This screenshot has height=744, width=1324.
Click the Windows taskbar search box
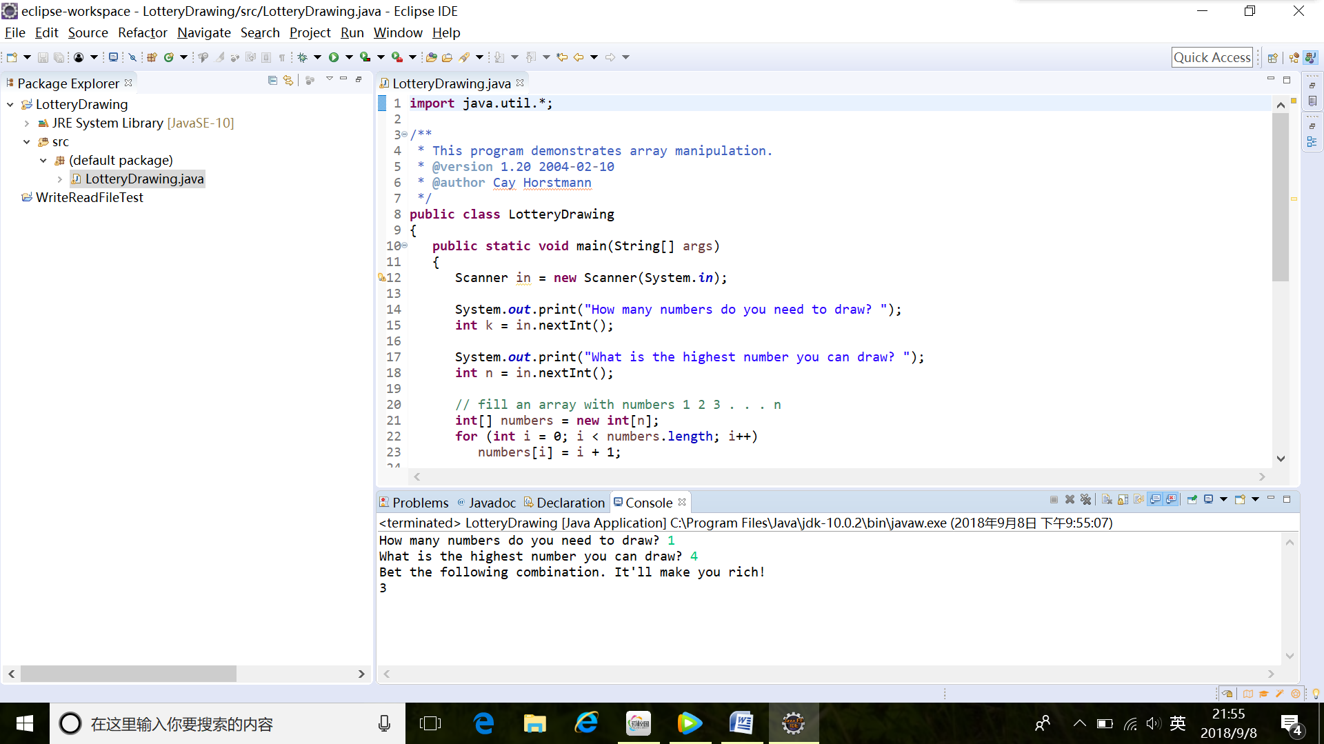tap(228, 723)
